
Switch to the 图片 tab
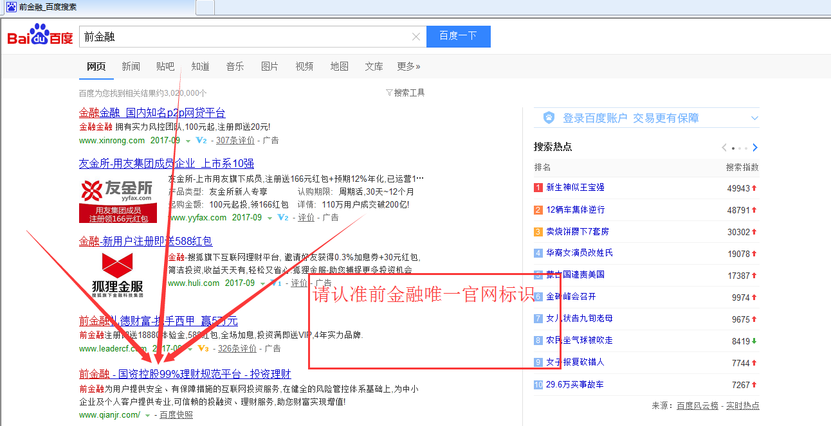[x=269, y=66]
